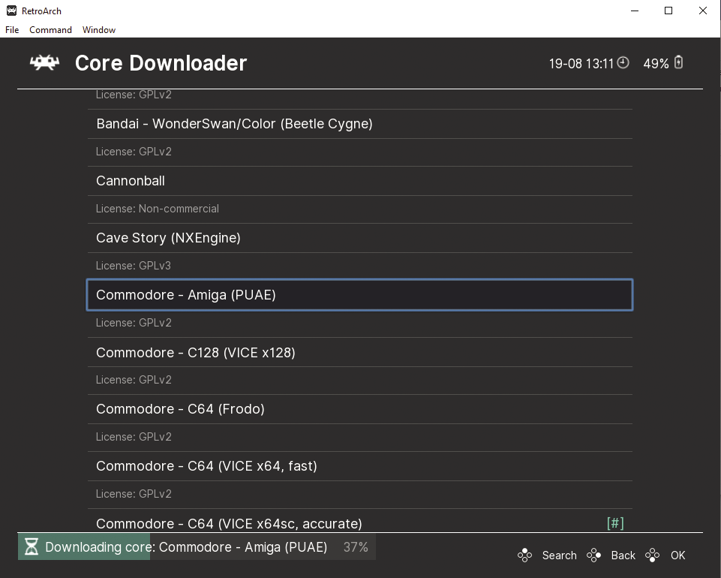Click the hourglass icon in download notification
The height and width of the screenshot is (578, 721).
coord(31,546)
